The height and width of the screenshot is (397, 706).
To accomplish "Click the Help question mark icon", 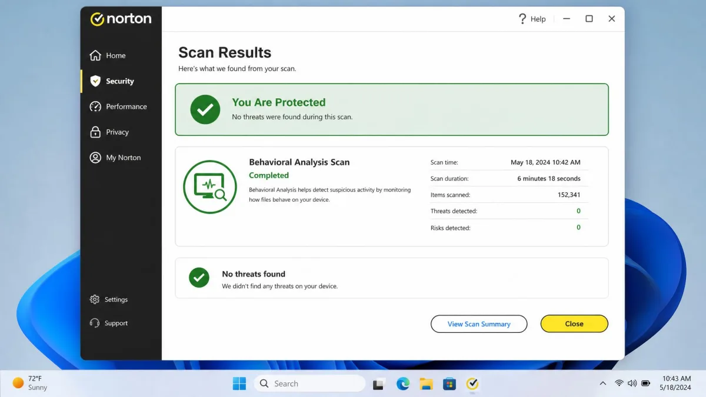I will click(x=522, y=19).
